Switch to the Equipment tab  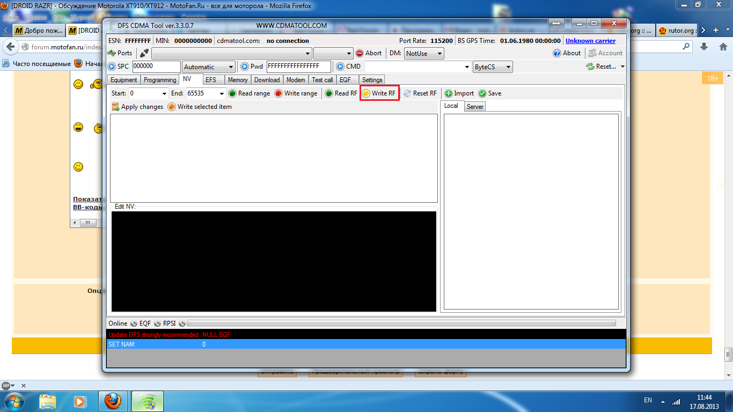pyautogui.click(x=124, y=80)
